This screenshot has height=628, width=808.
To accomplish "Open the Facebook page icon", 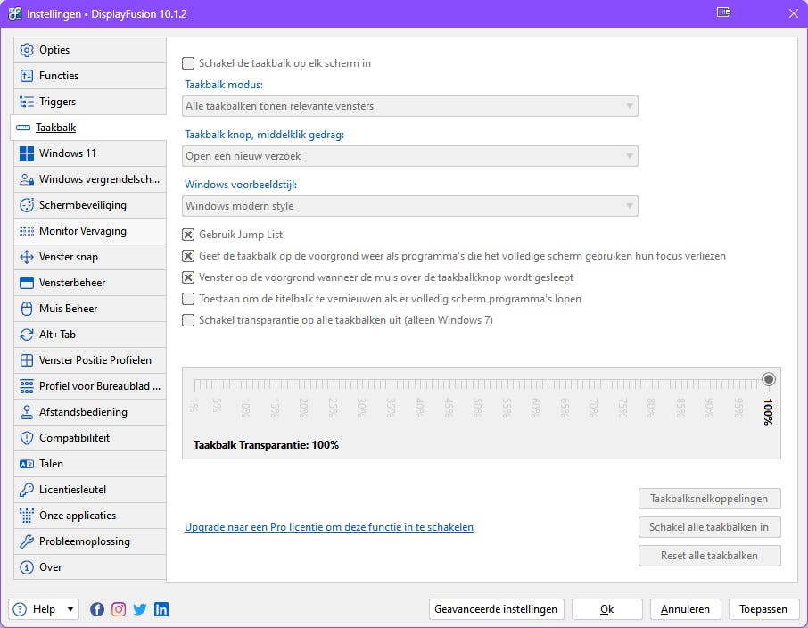I will tap(97, 609).
